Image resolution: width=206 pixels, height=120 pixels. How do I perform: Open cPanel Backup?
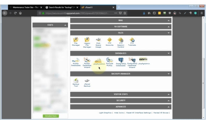click(87, 83)
